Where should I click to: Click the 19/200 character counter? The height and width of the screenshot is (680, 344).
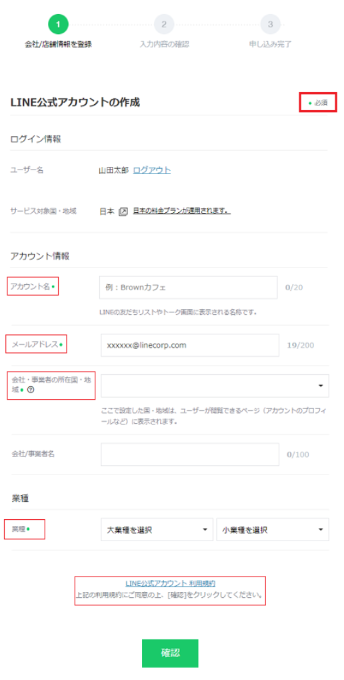(x=301, y=346)
